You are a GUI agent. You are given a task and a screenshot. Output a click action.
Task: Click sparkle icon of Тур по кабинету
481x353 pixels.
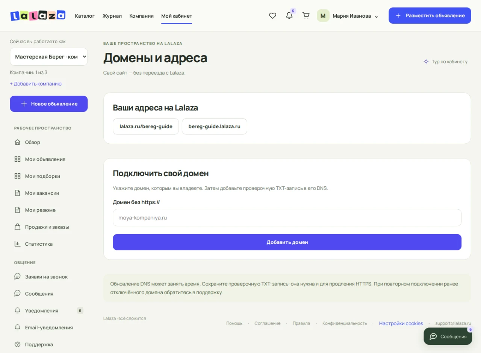click(x=426, y=62)
